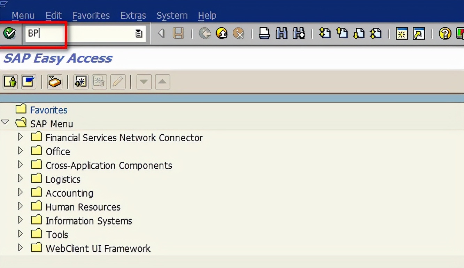Collapse the command field with the triangle arrow

click(161, 33)
